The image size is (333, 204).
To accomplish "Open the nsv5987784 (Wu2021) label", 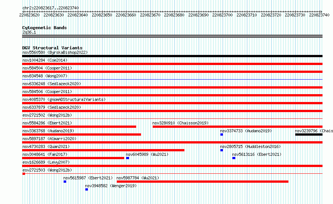I will click(138, 178).
